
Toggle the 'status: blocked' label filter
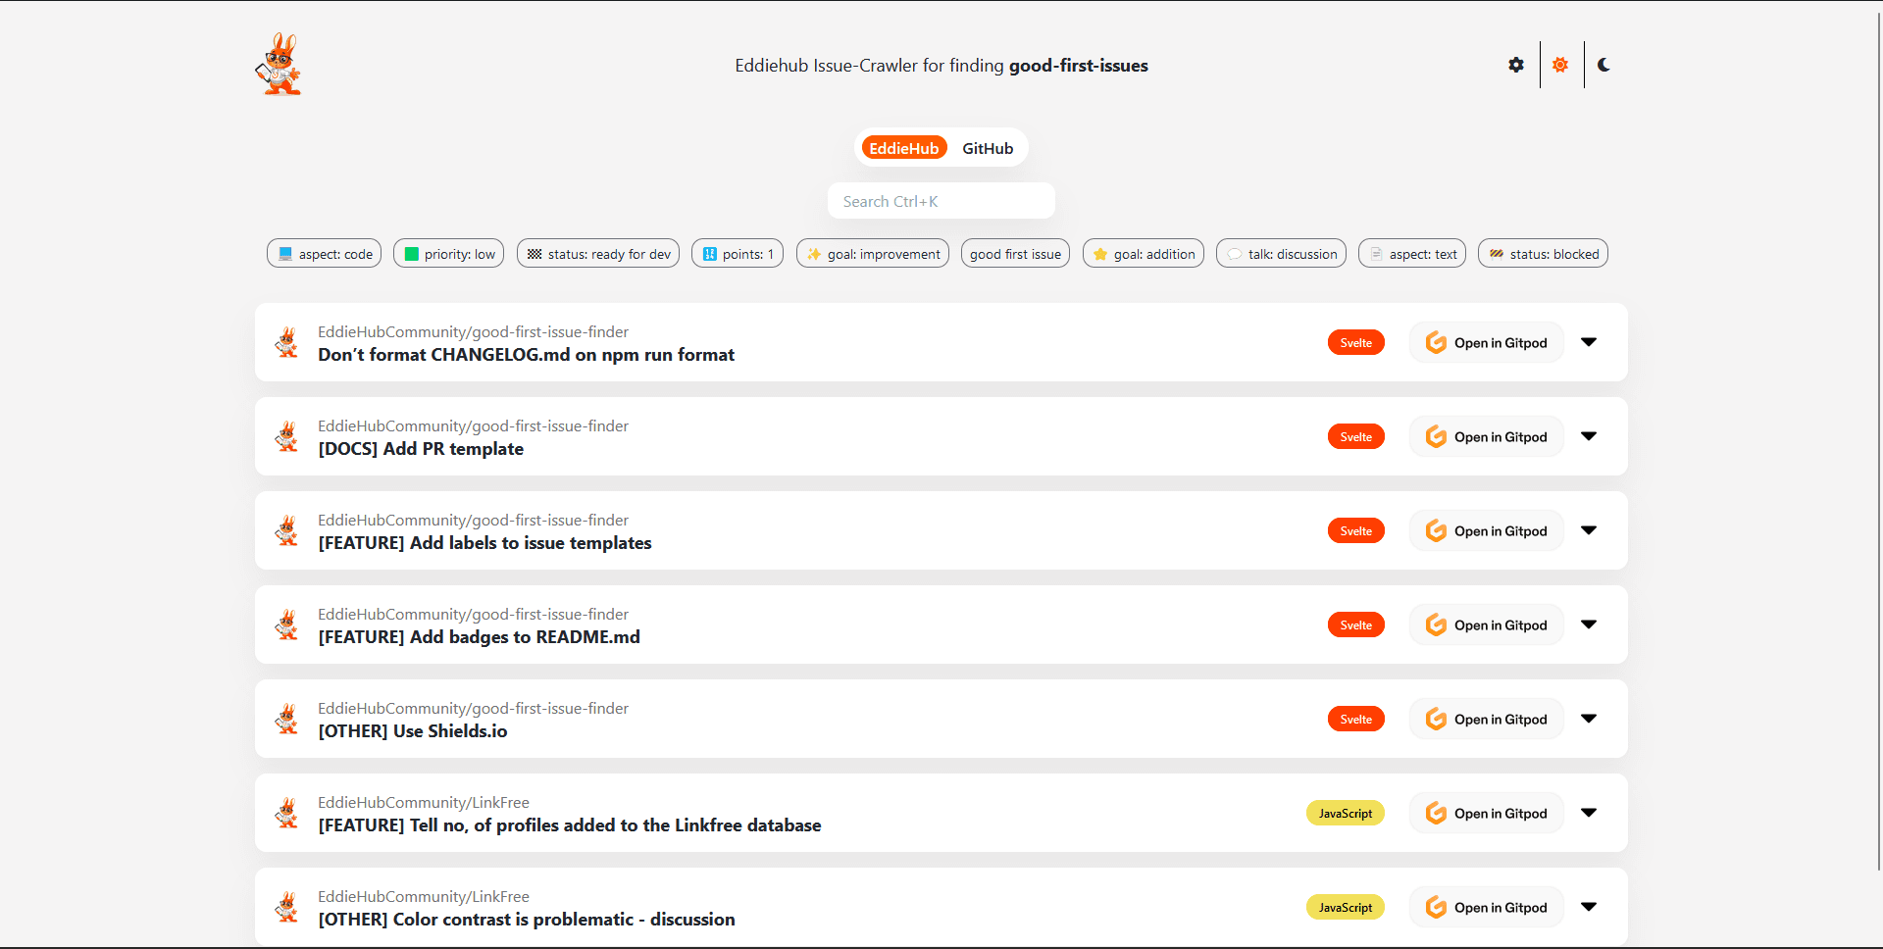[x=1543, y=254]
